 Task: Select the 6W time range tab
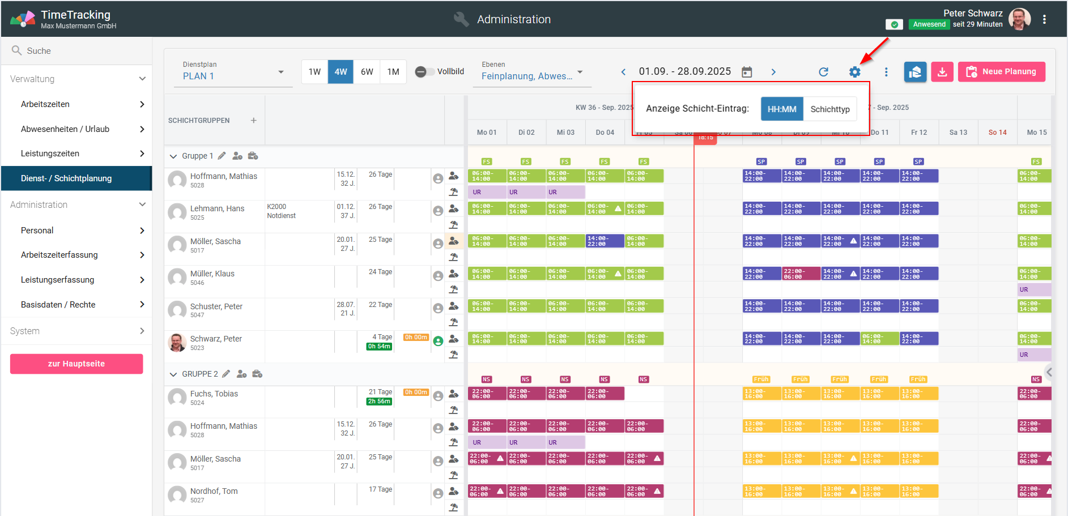click(x=367, y=72)
